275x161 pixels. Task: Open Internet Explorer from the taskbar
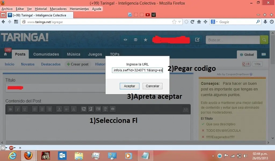(12, 156)
